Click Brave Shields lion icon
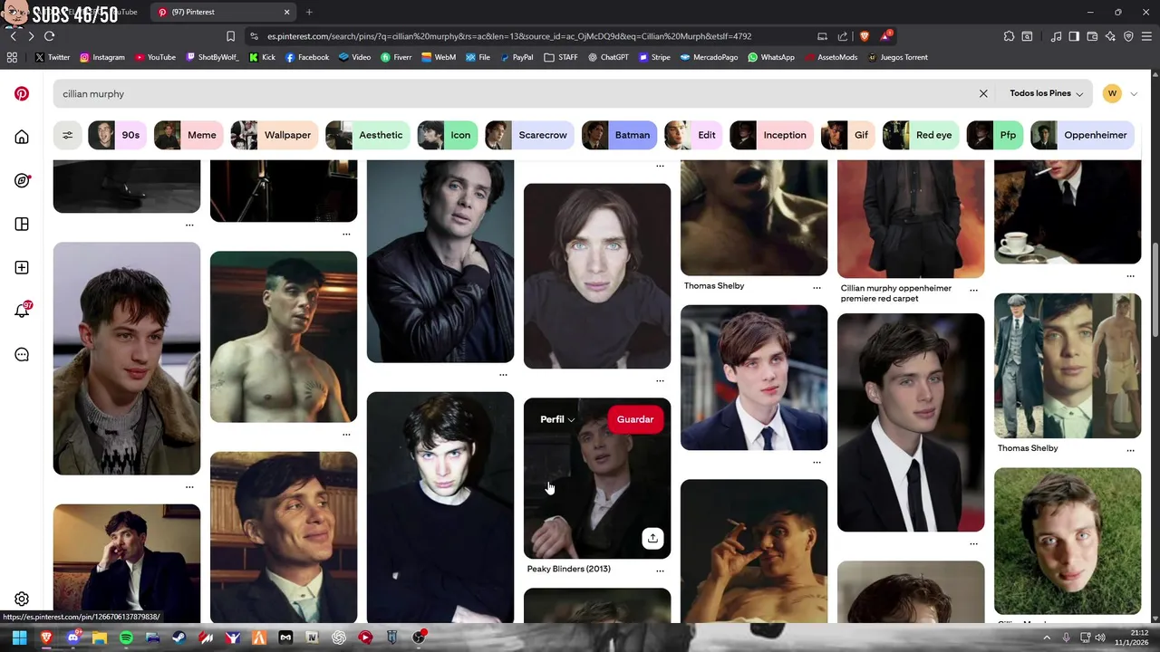This screenshot has width=1160, height=652. tap(864, 36)
